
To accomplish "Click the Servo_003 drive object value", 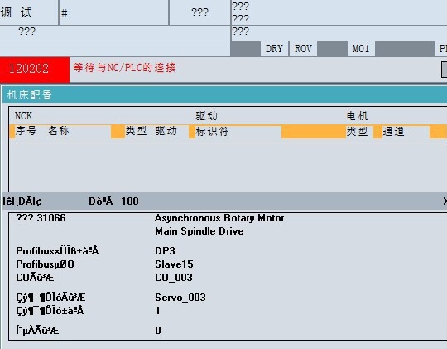I will click(180, 298).
